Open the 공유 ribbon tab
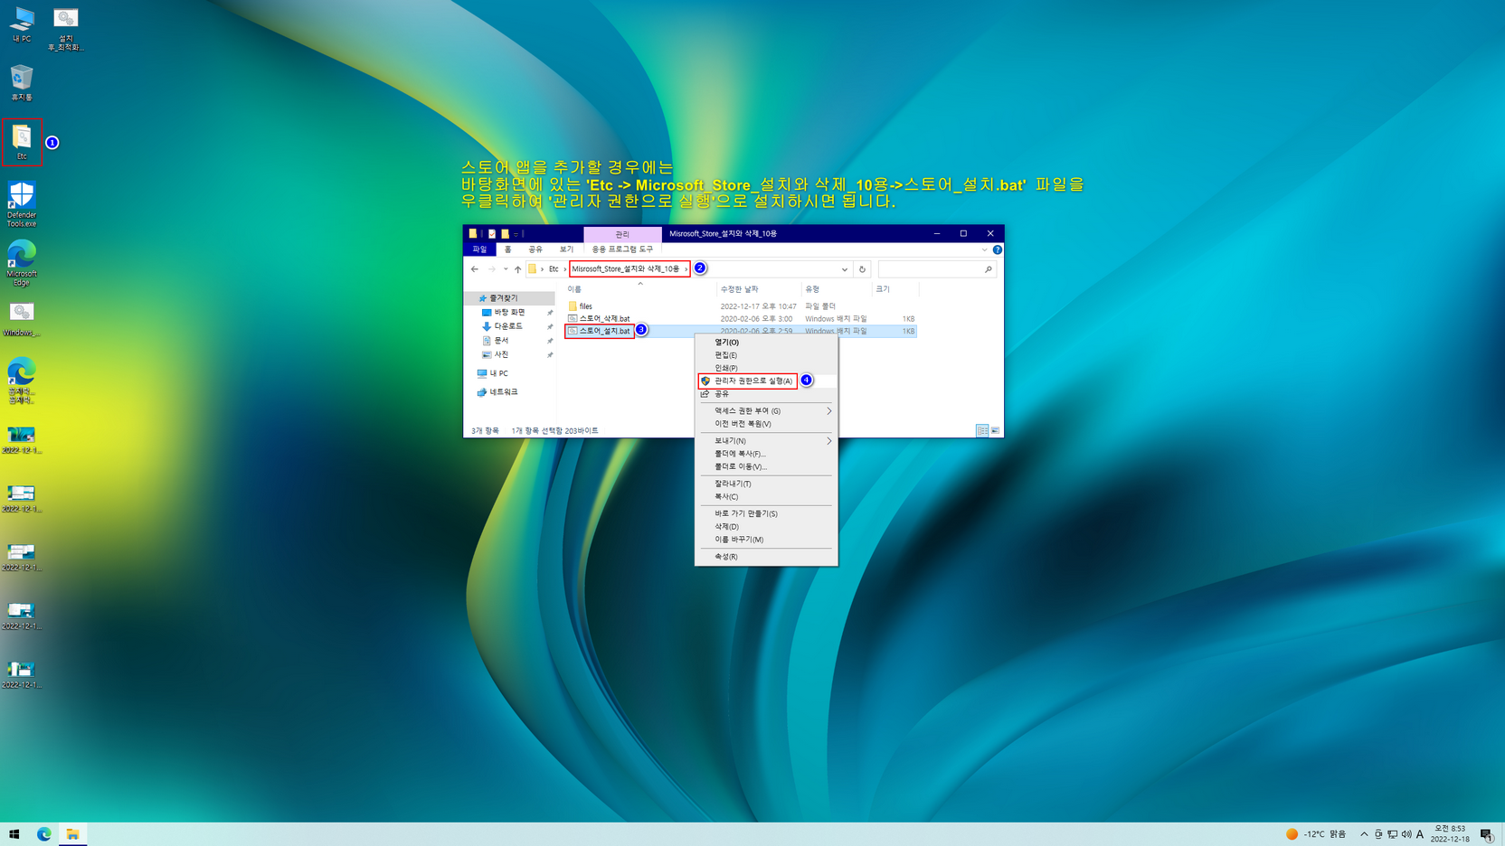The width and height of the screenshot is (1505, 846). [535, 249]
